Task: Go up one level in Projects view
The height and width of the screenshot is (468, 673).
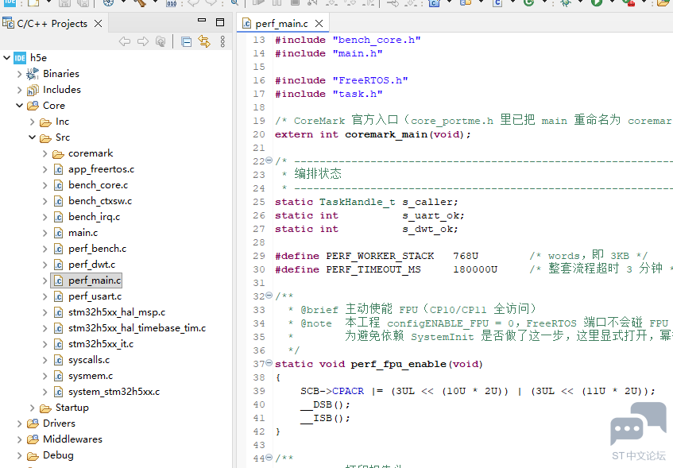Action: tap(161, 41)
